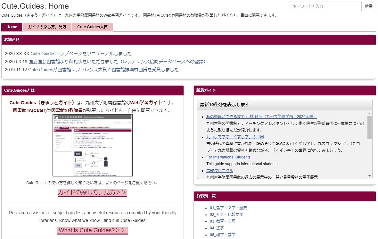Screen dimensions: 378x239
Task: Click the お知らせ section header
Action: 188,40
